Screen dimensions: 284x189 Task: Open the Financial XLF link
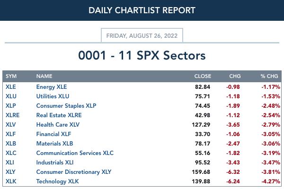pos(53,134)
